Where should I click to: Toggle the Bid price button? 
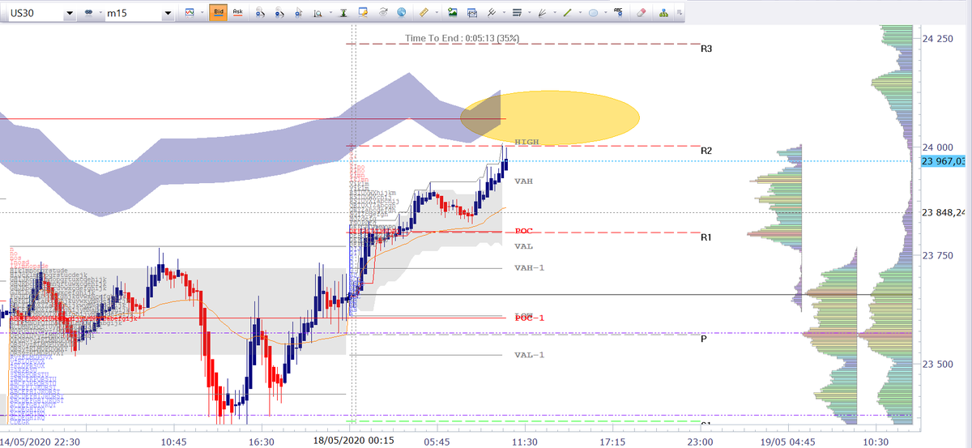(219, 12)
